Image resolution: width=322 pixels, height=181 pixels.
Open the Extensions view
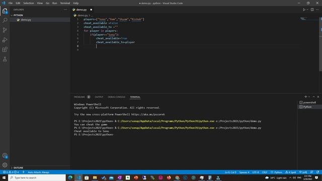(x=5, y=49)
